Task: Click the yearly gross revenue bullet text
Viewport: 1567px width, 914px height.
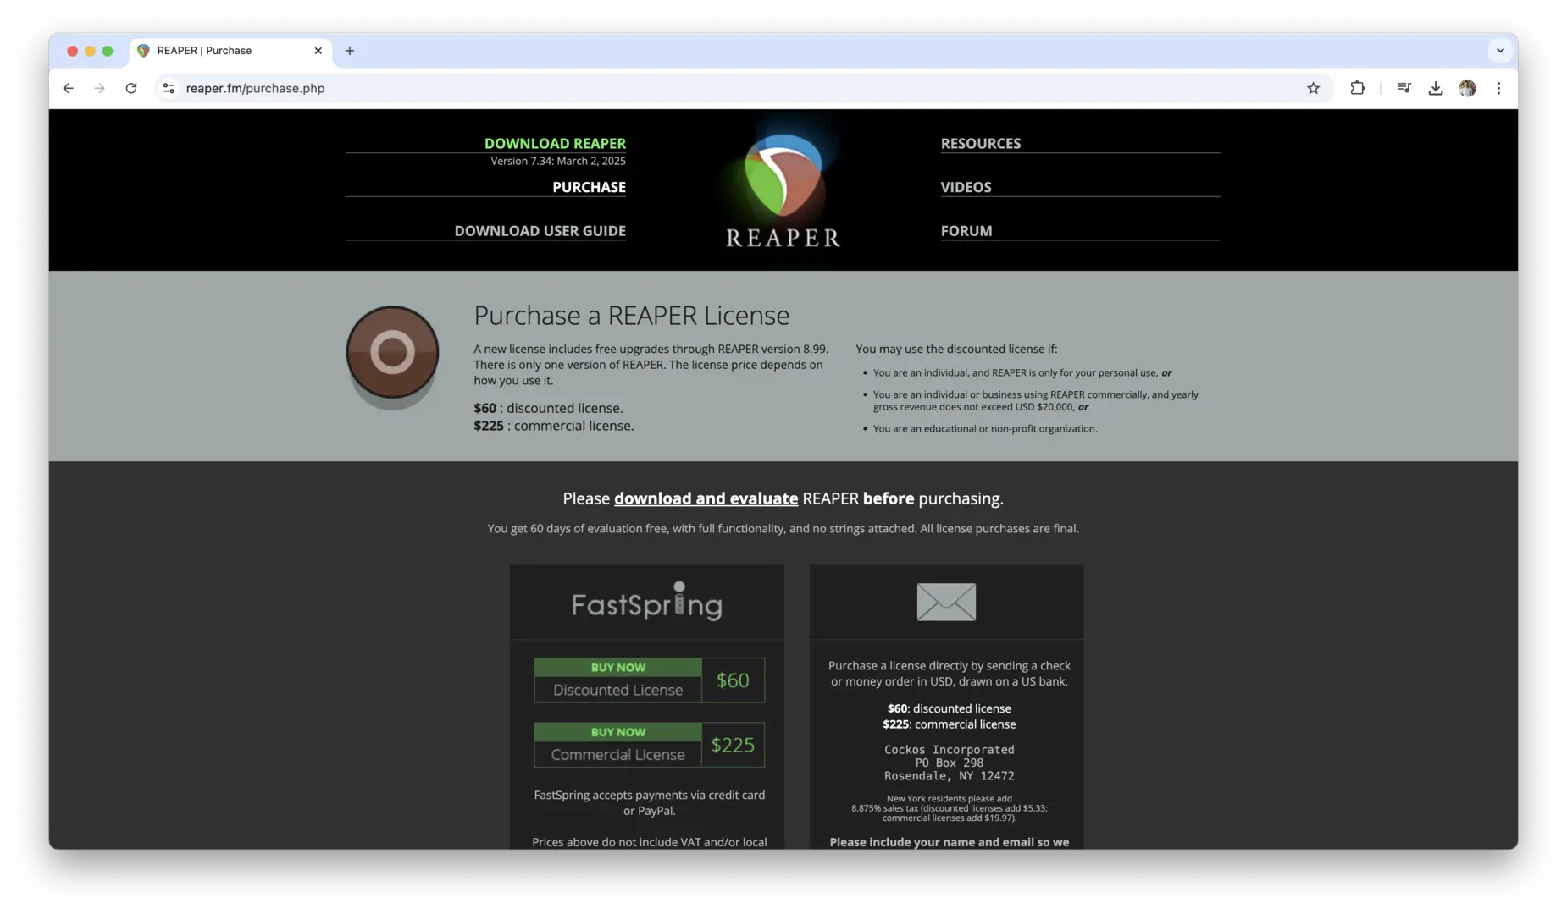Action: click(1035, 401)
